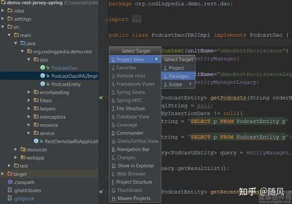Image resolution: width=292 pixels, height=204 pixels.
Task: Collapse the src folder node
Action: pyautogui.click(x=2, y=27)
